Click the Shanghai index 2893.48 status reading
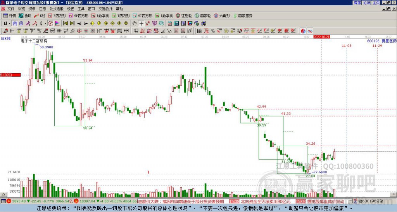The width and height of the screenshot is (397, 212). point(19,202)
